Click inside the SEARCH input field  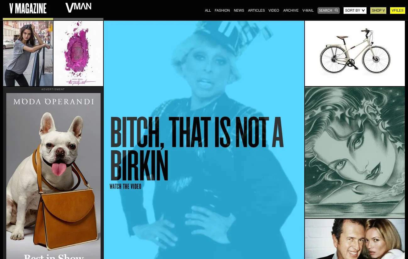click(325, 10)
